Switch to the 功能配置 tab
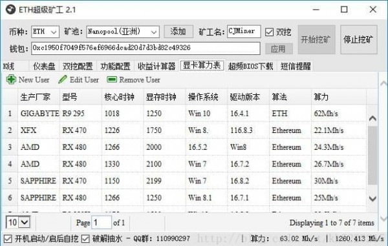This screenshot has width=388, height=246. [x=115, y=67]
